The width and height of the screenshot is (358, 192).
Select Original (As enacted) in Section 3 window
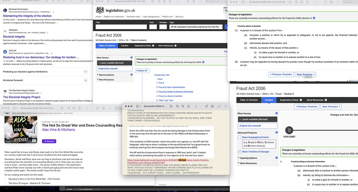[257, 126]
